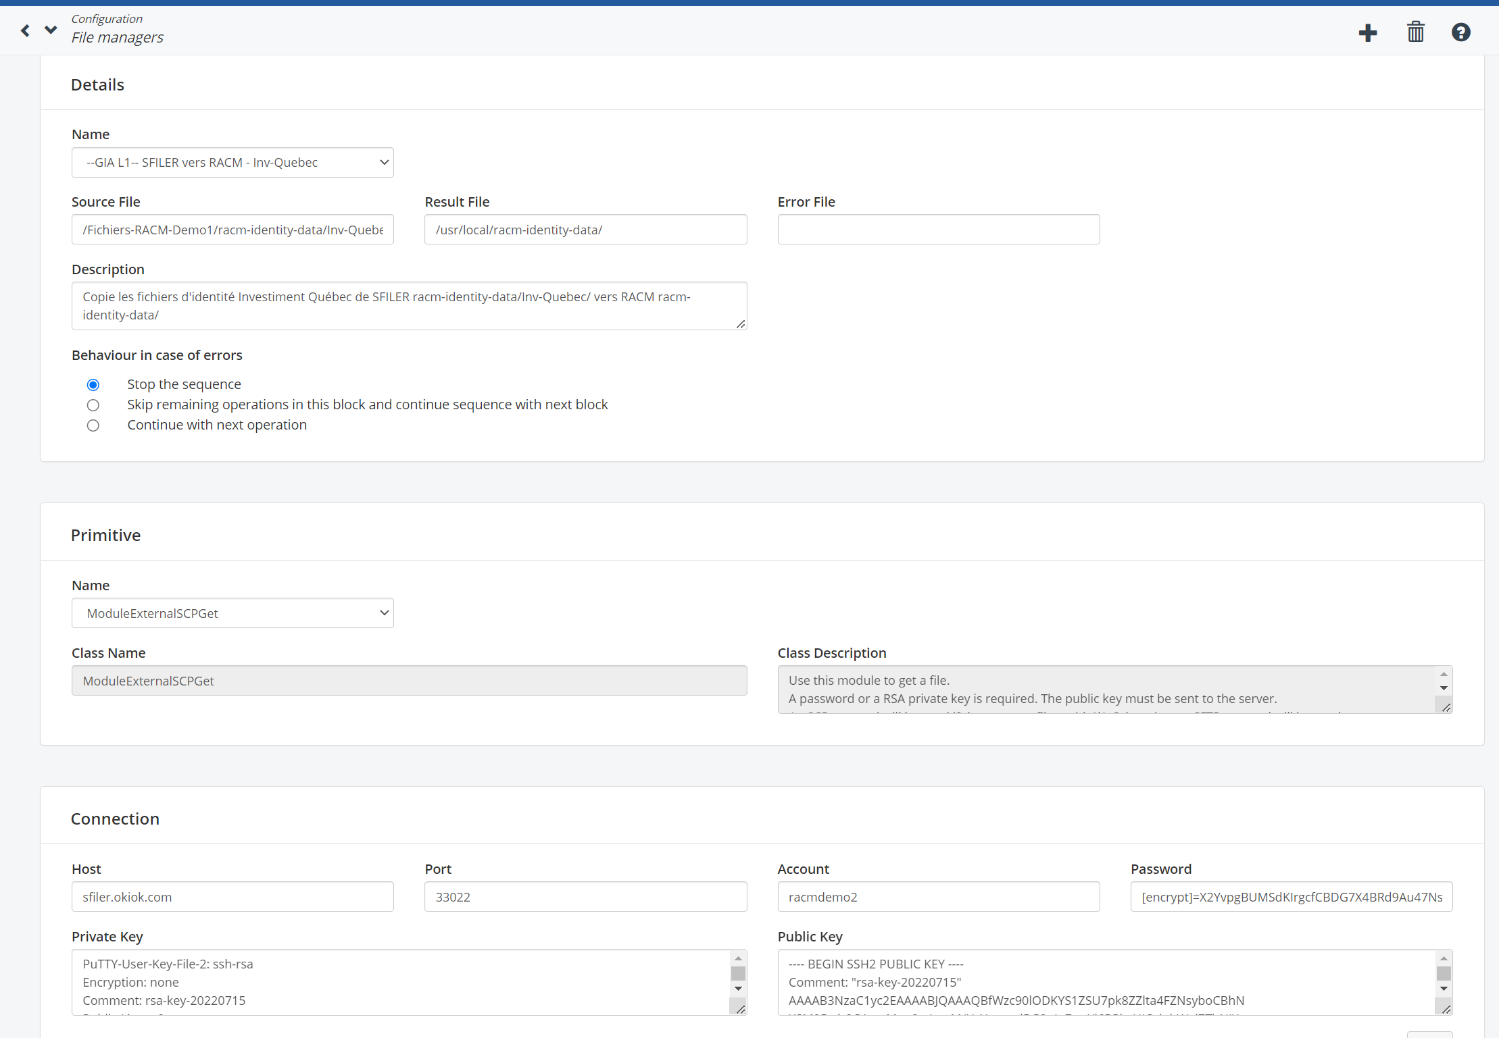Click the Details section heading

pyautogui.click(x=97, y=85)
